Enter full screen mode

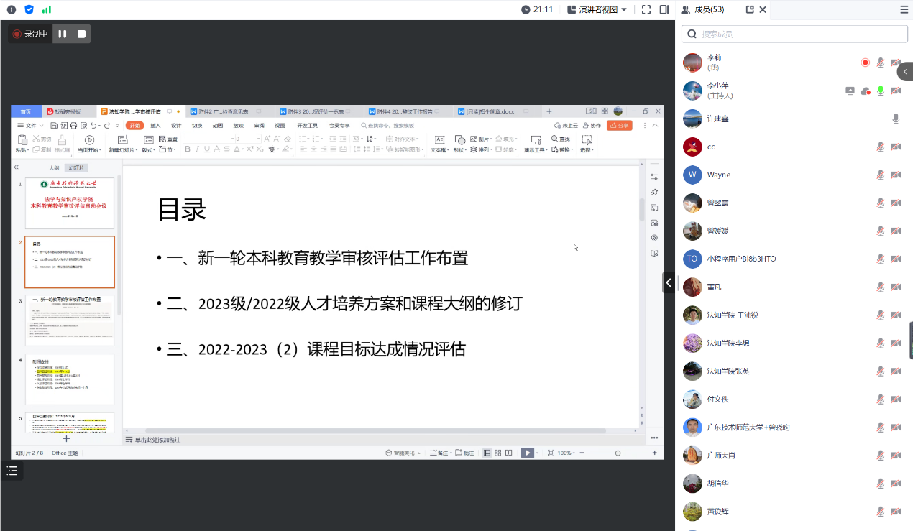point(646,9)
